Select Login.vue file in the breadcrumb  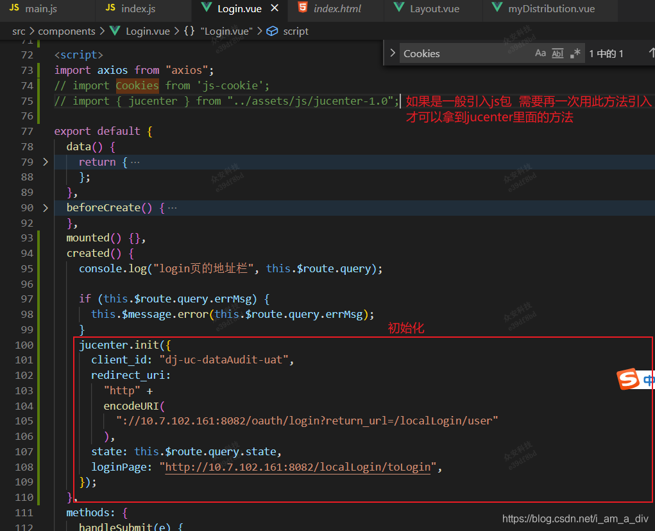[148, 31]
